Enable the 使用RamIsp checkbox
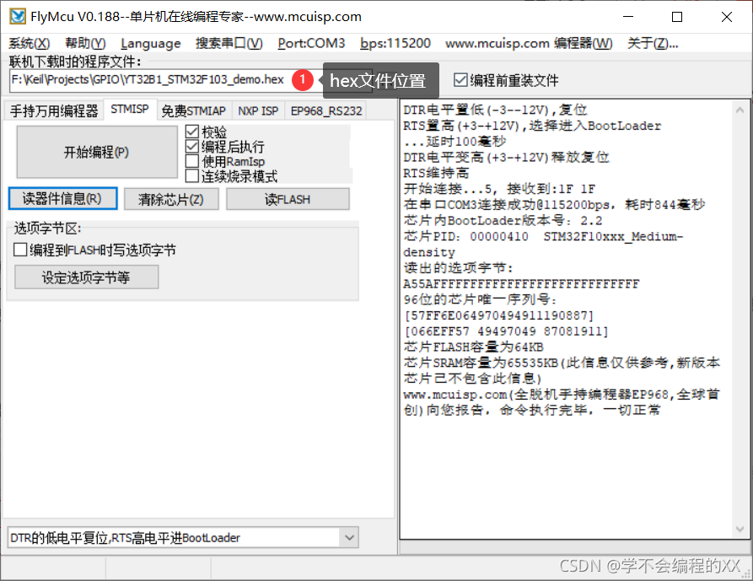 pyautogui.click(x=192, y=161)
